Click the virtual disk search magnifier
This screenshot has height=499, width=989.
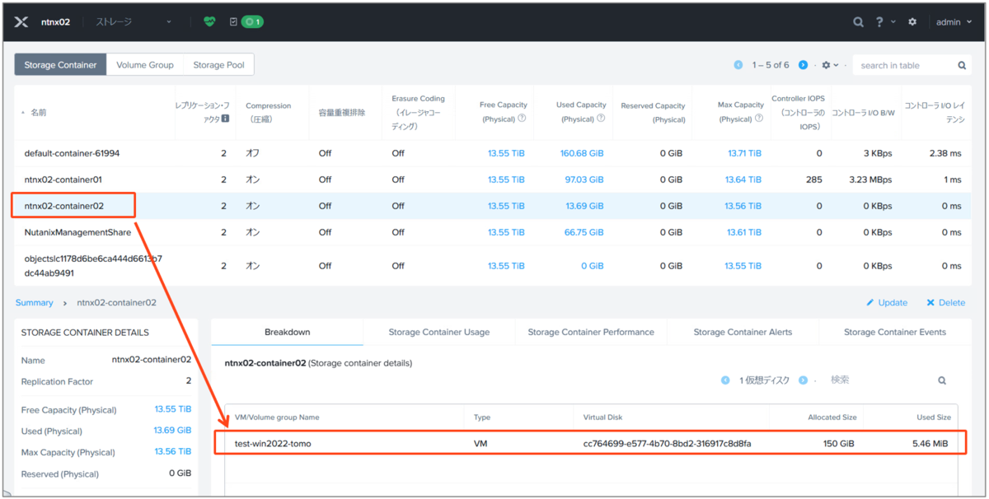pos(942,380)
